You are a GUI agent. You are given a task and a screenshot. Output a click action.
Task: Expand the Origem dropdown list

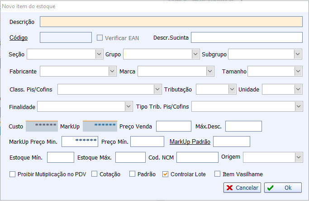(299, 157)
